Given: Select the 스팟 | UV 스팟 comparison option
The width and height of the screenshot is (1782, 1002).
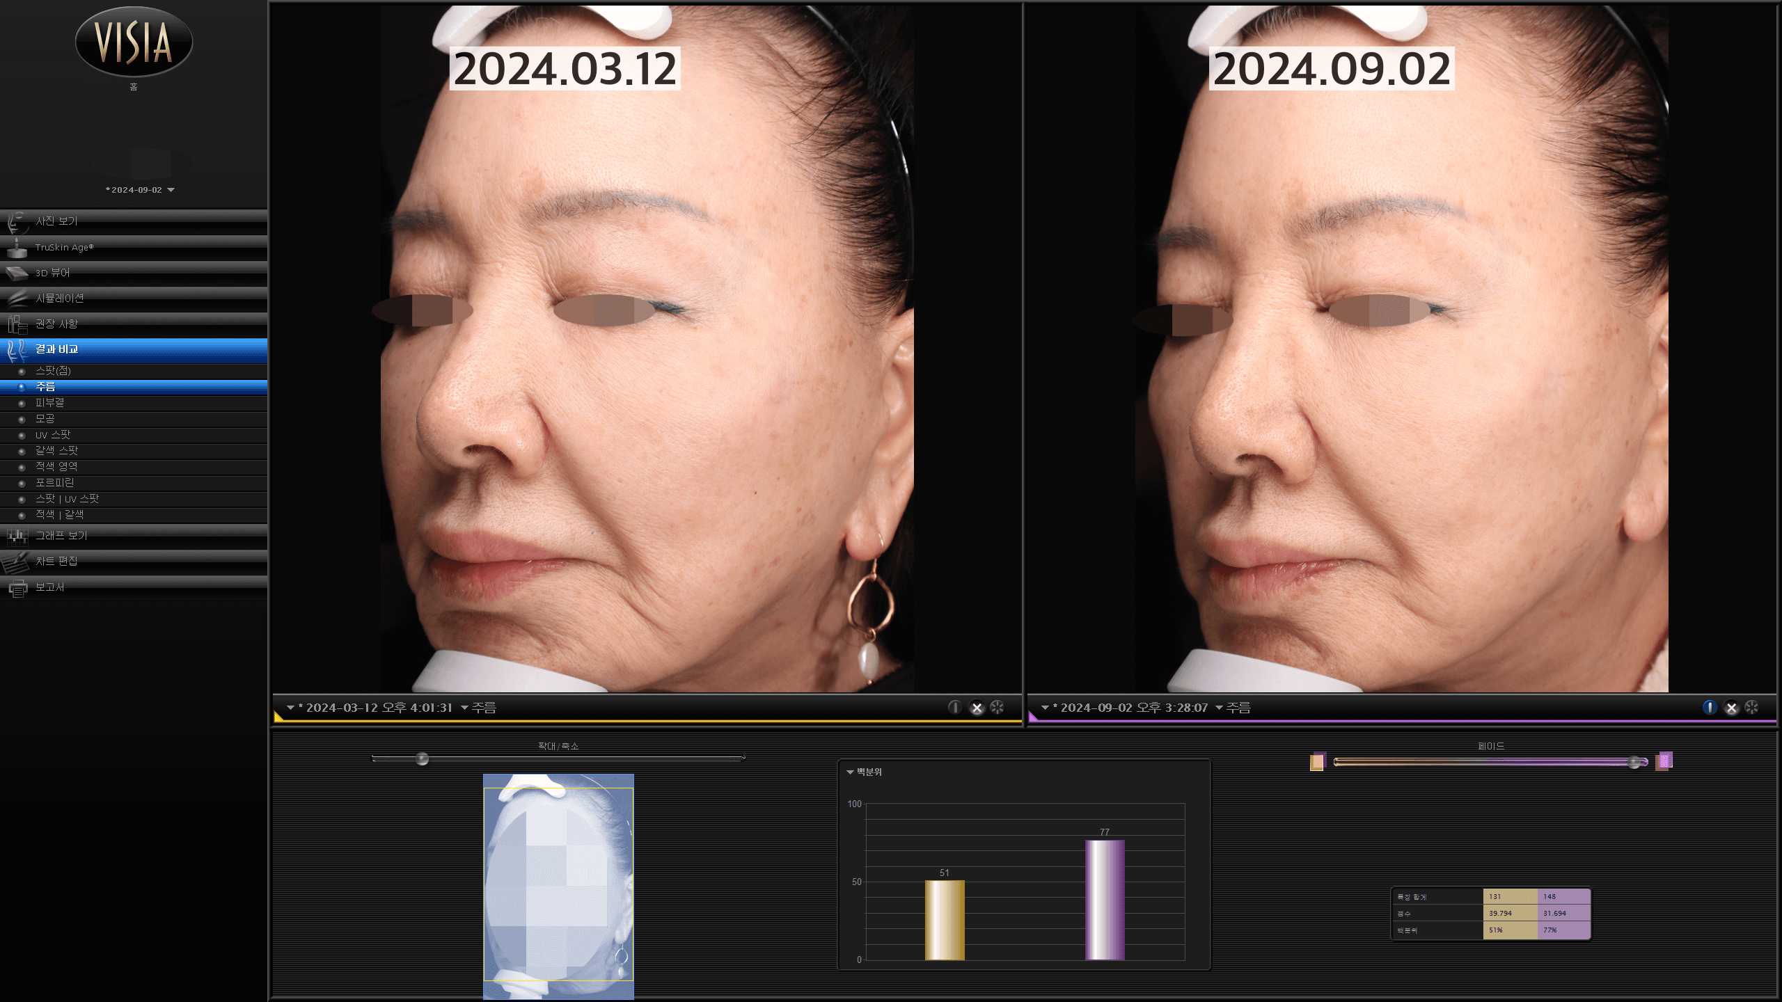Looking at the screenshot, I should (x=134, y=499).
